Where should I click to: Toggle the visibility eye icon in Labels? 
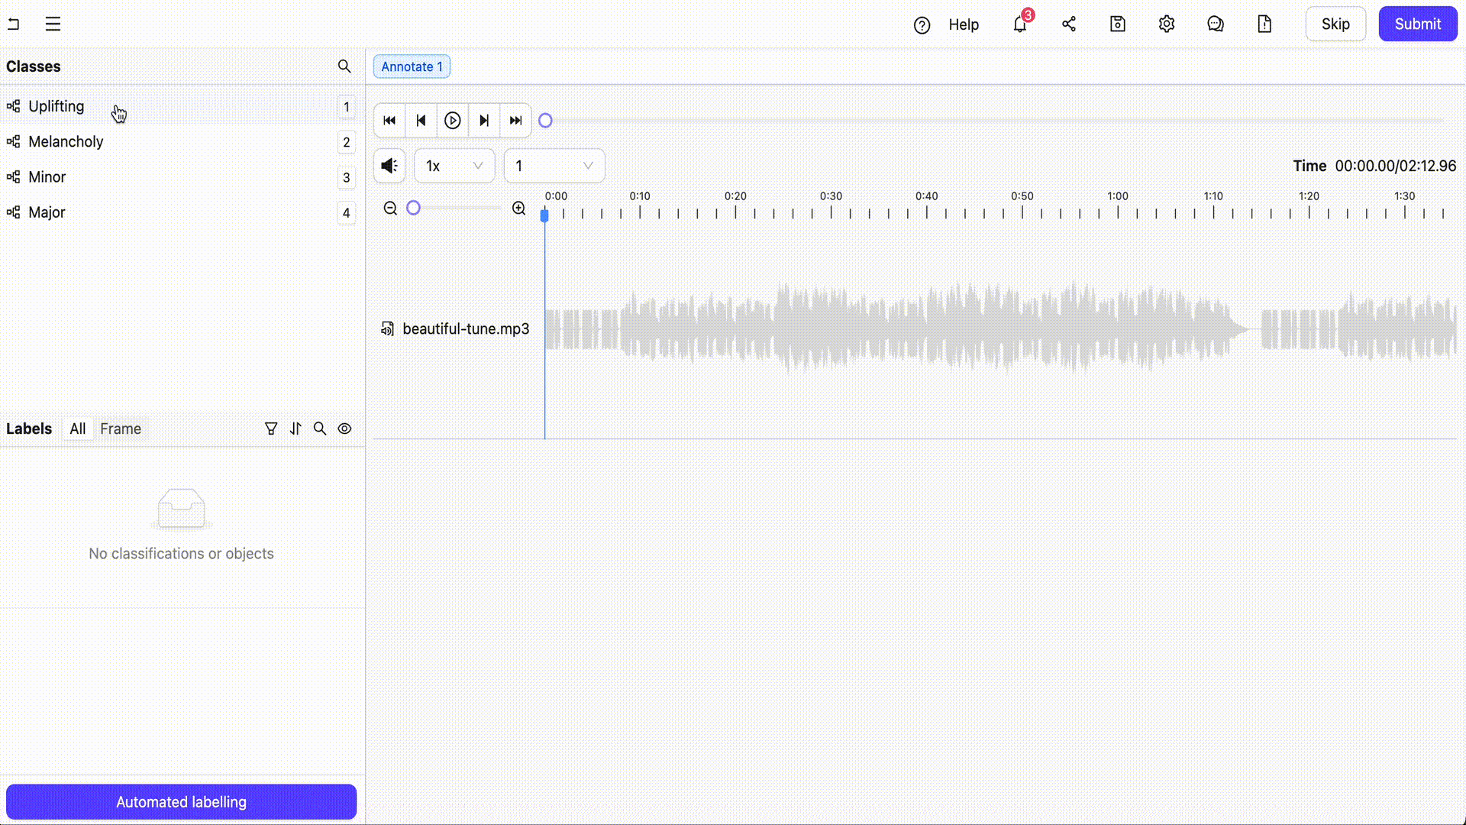pyautogui.click(x=344, y=428)
